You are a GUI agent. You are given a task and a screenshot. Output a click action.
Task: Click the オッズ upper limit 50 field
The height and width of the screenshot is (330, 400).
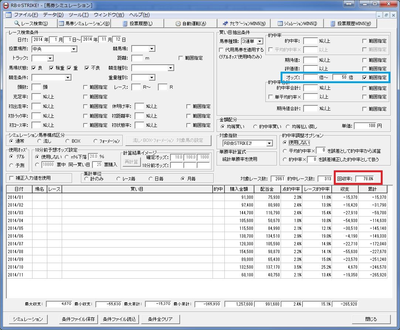340,77
